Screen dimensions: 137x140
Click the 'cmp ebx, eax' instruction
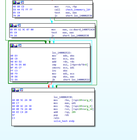(63, 77)
